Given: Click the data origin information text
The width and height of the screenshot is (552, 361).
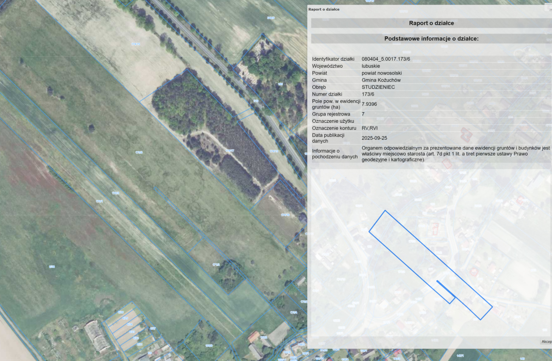Looking at the screenshot, I should tap(455, 154).
